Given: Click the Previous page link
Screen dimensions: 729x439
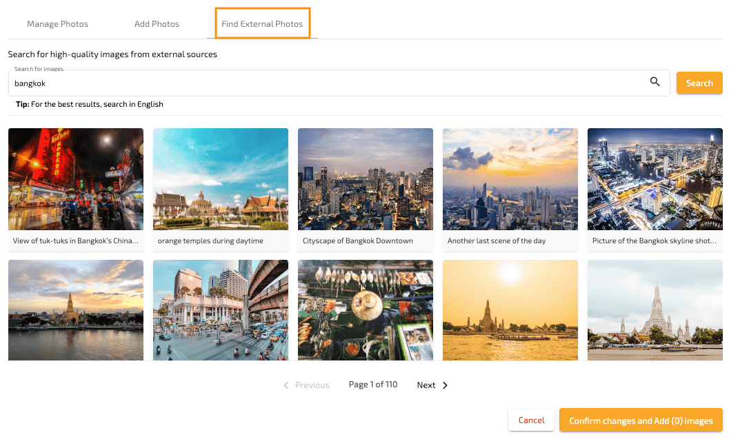Looking at the screenshot, I should pos(312,385).
